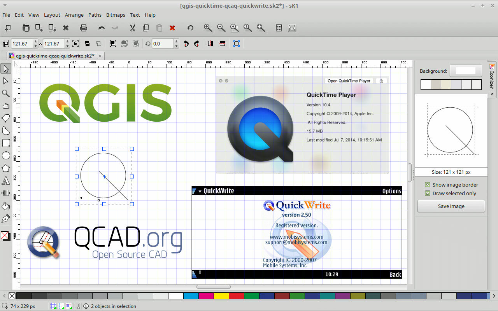Screen dimensions: 498x311
Task: Select the Rectangle tool
Action: pyautogui.click(x=6, y=143)
